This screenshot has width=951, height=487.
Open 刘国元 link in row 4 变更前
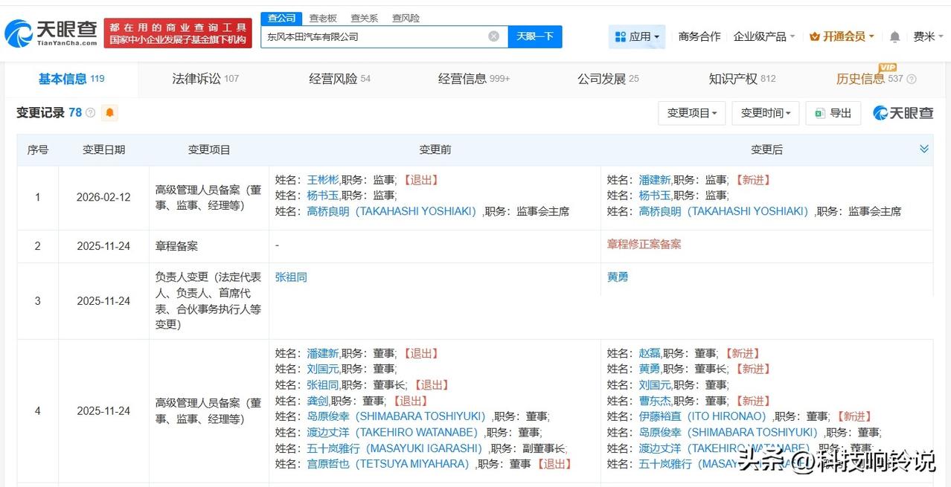[x=322, y=369]
